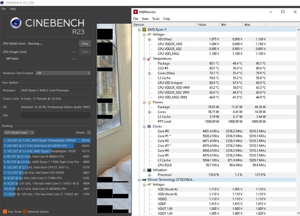The height and width of the screenshot is (216, 300).
Task: Select the Ryzen 7 1700X ranking row
Action: tap(47, 162)
